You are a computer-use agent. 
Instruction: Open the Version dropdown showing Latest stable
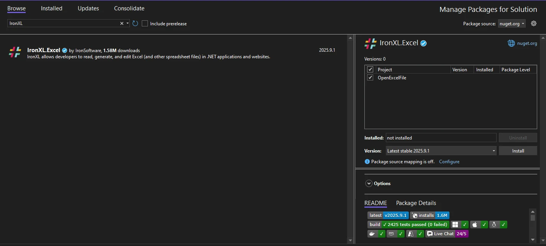[x=441, y=151]
